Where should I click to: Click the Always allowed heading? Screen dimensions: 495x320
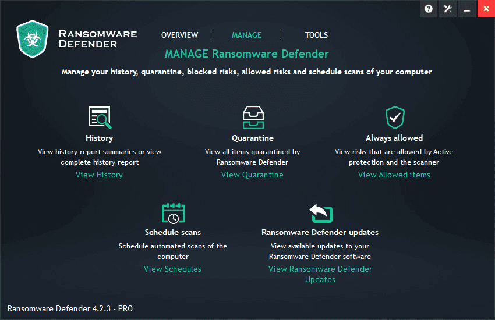coord(394,138)
